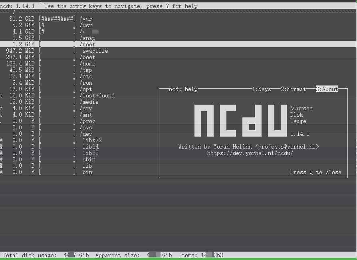Select the /lost+found directory row
The image size is (357, 260).
(80, 95)
